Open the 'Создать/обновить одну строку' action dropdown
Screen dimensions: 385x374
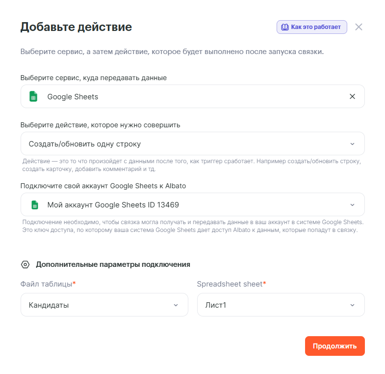pos(186,144)
